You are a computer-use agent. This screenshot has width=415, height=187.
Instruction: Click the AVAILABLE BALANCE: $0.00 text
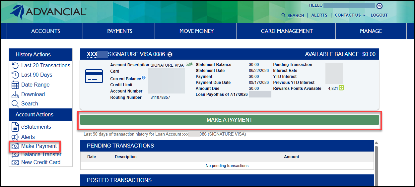point(340,54)
